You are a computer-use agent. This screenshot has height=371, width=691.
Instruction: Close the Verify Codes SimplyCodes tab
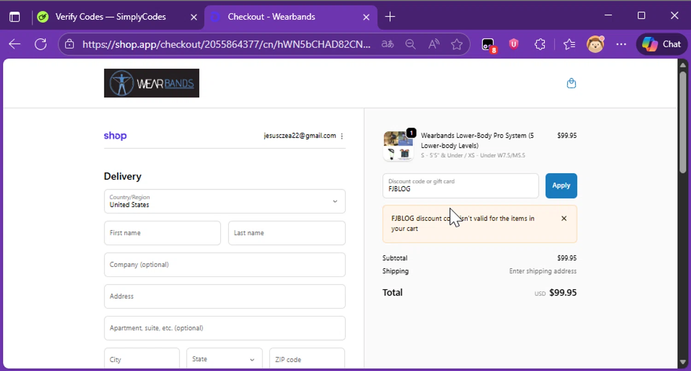(194, 17)
